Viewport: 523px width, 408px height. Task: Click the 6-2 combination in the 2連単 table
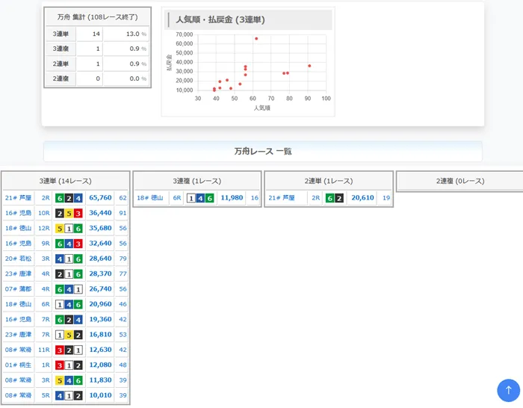[x=335, y=198]
